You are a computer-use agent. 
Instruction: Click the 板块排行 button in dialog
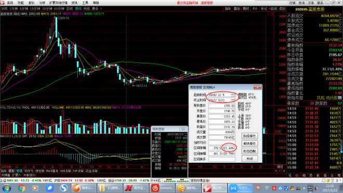coord(249,144)
